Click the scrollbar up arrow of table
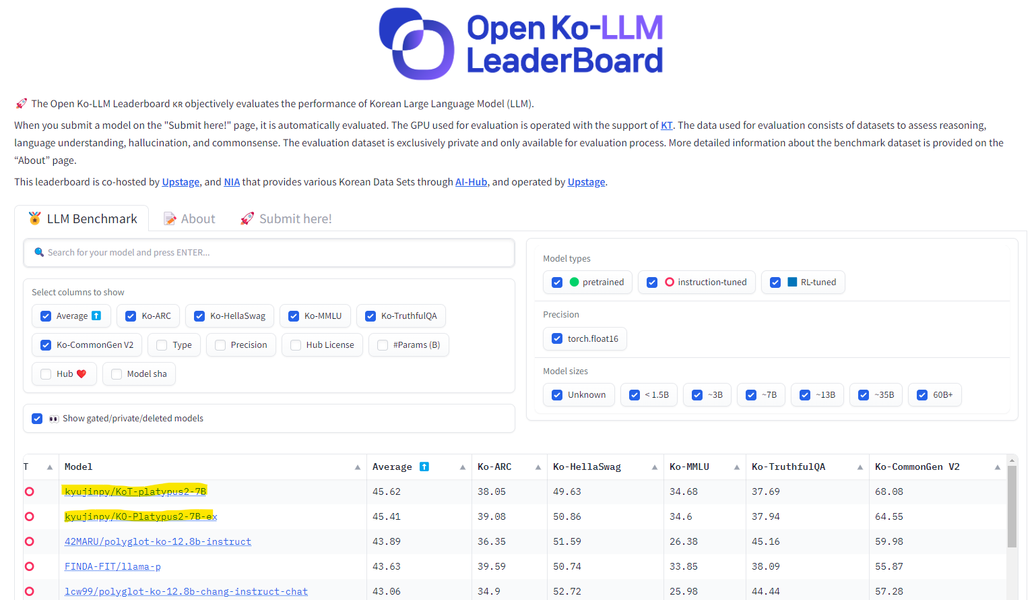 tap(1012, 460)
